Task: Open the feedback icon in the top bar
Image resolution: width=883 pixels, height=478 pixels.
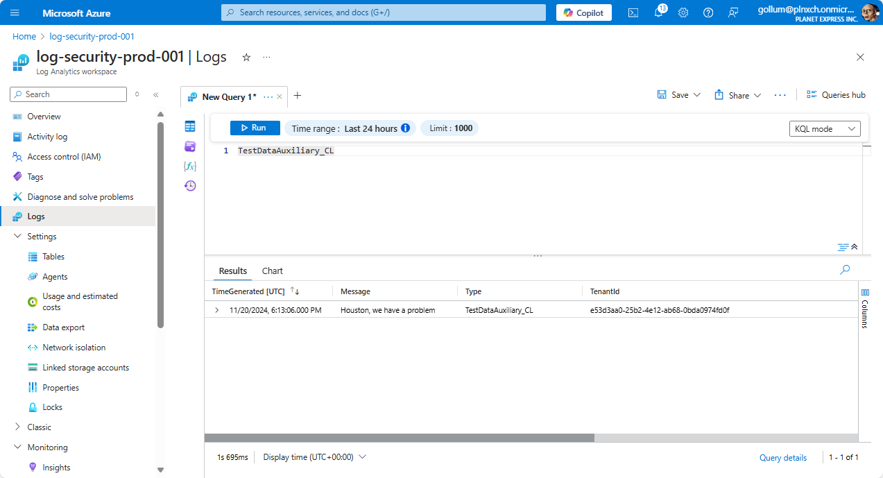Action: (733, 12)
